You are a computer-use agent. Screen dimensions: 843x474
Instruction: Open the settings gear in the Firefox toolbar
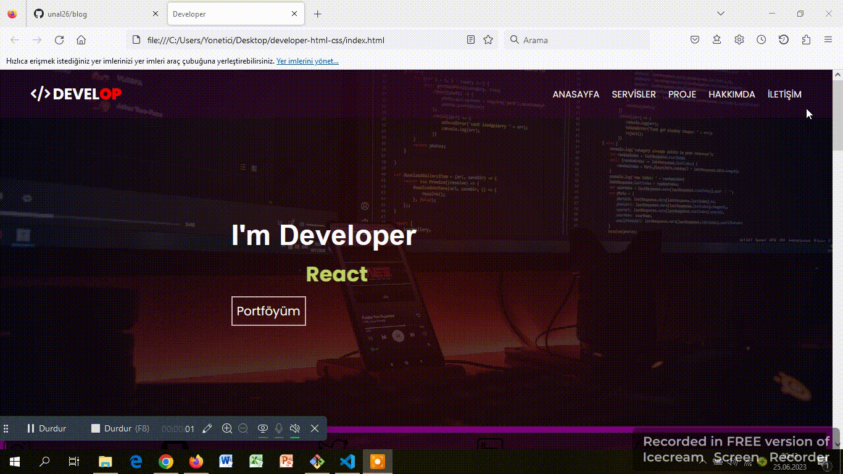[739, 40]
